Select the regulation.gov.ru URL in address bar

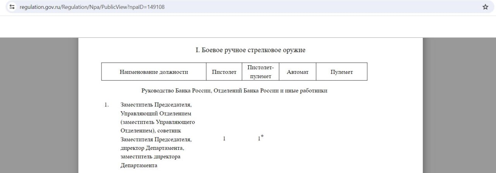point(92,7)
